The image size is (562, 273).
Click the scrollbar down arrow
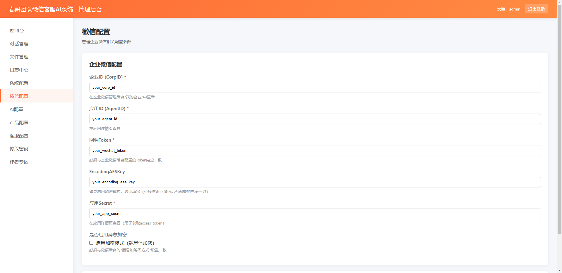[x=559, y=270]
